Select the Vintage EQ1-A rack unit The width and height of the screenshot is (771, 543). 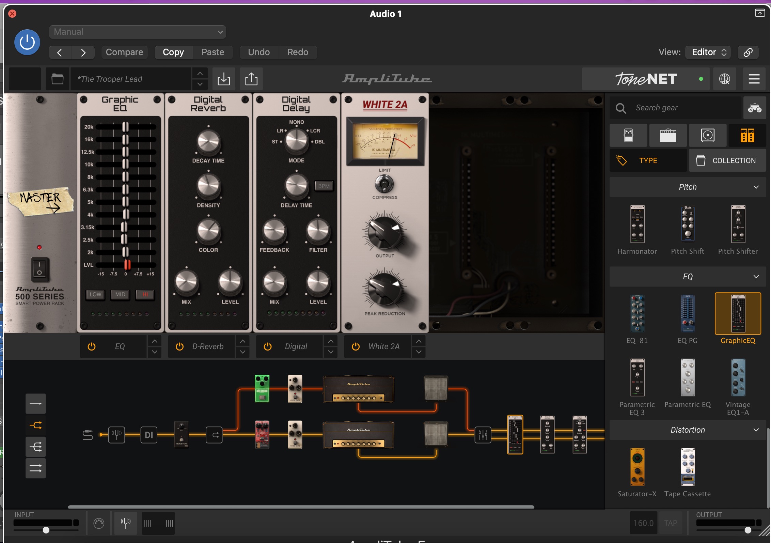pyautogui.click(x=738, y=377)
